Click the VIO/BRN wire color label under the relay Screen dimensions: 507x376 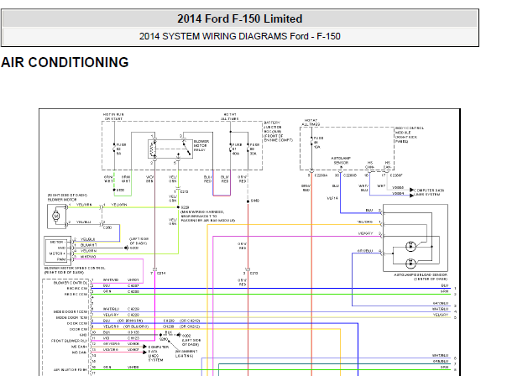149,179
